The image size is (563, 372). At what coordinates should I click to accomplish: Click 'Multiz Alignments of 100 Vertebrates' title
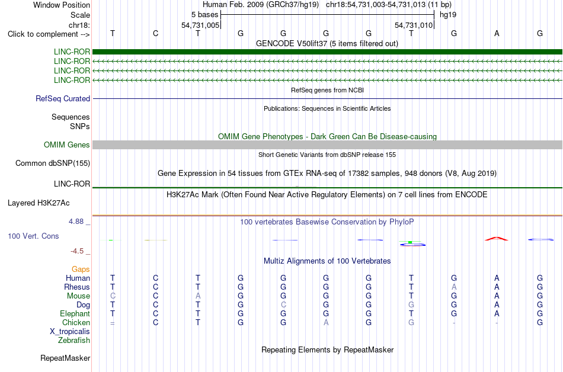[x=327, y=261]
